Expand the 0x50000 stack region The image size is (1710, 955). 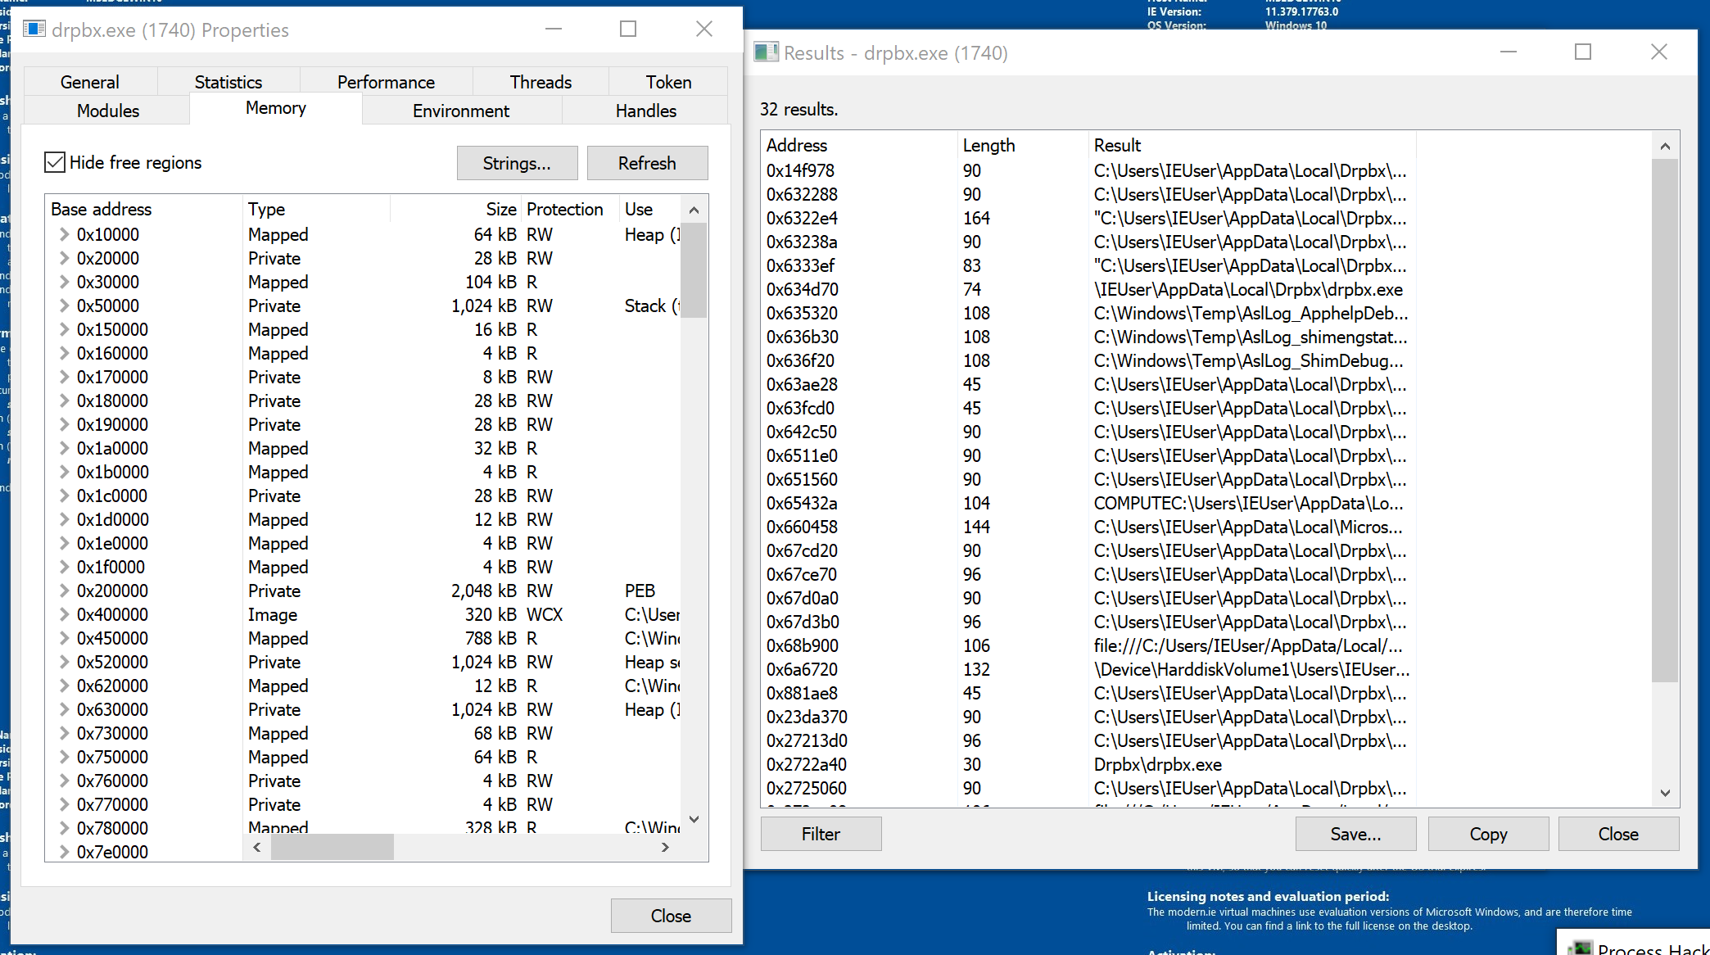pos(63,306)
